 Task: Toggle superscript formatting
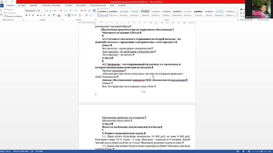[x=44, y=15]
